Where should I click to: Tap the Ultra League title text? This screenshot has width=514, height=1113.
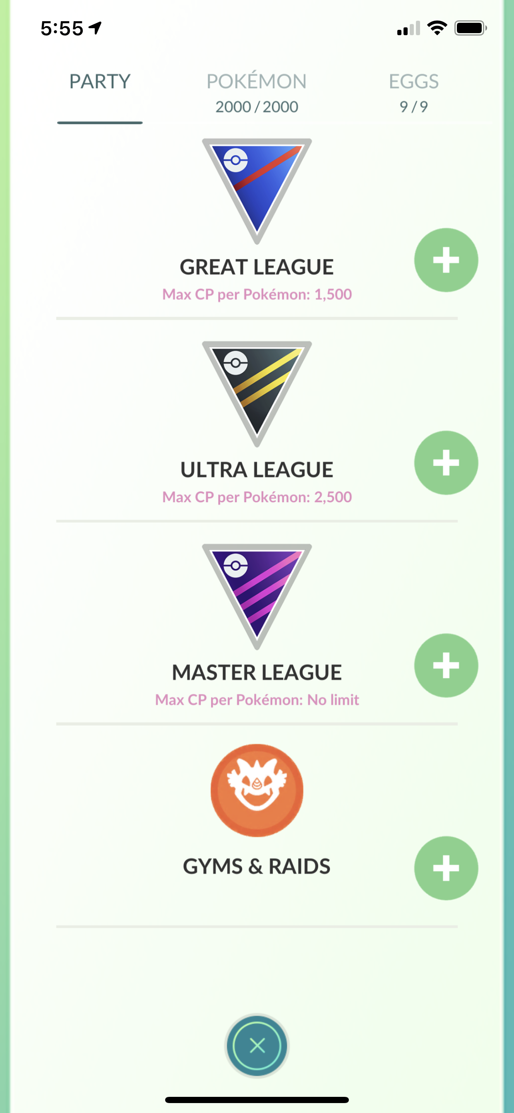pyautogui.click(x=257, y=470)
